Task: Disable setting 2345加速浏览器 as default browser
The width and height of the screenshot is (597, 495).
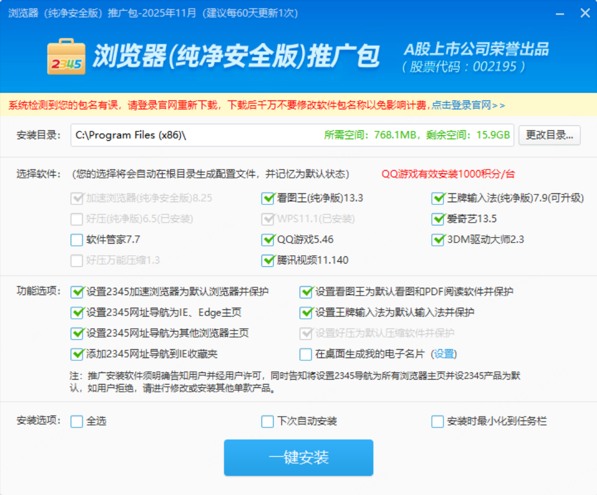Action: click(x=77, y=292)
